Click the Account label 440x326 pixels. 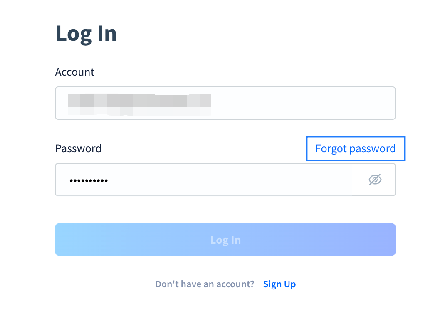(75, 72)
